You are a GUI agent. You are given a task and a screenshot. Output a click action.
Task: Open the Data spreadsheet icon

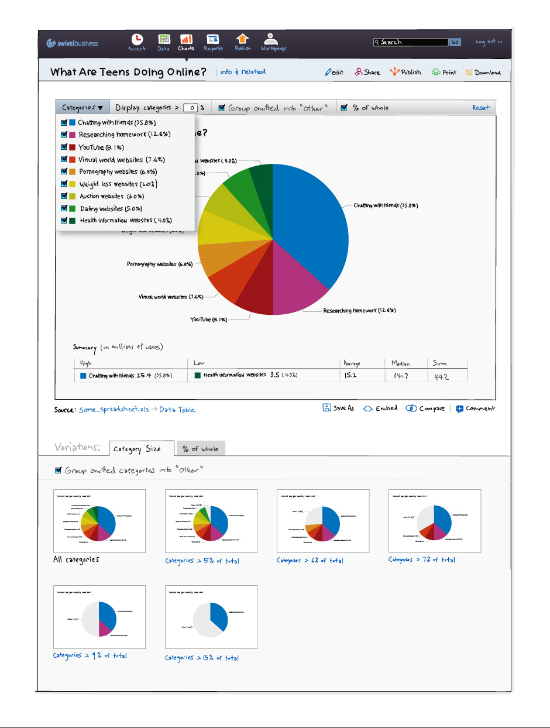[164, 39]
